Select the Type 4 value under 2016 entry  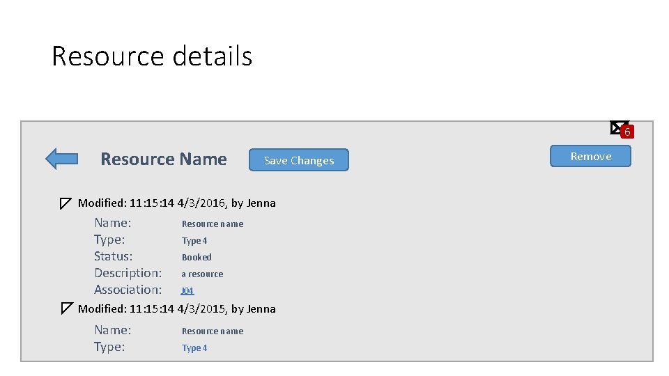(194, 240)
